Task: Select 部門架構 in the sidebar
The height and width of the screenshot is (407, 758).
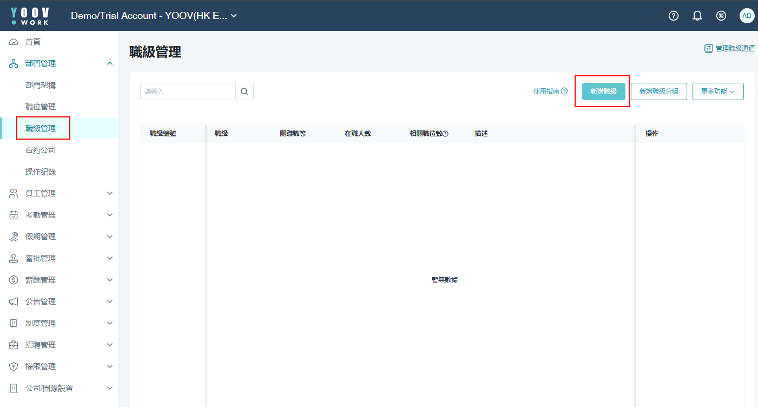Action: pyautogui.click(x=41, y=85)
